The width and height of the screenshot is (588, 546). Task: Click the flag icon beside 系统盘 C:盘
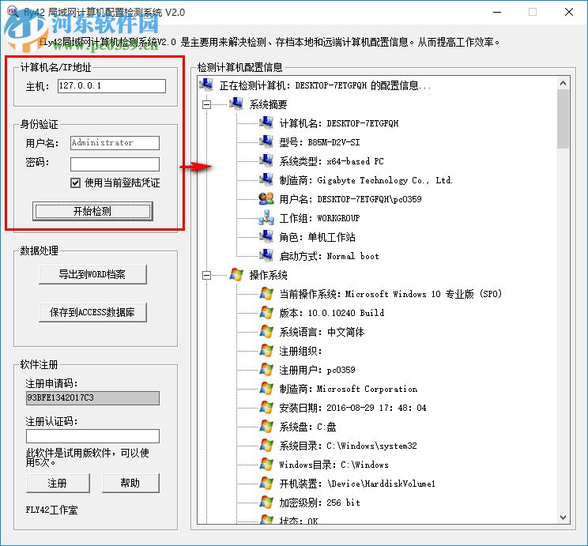coord(266,427)
